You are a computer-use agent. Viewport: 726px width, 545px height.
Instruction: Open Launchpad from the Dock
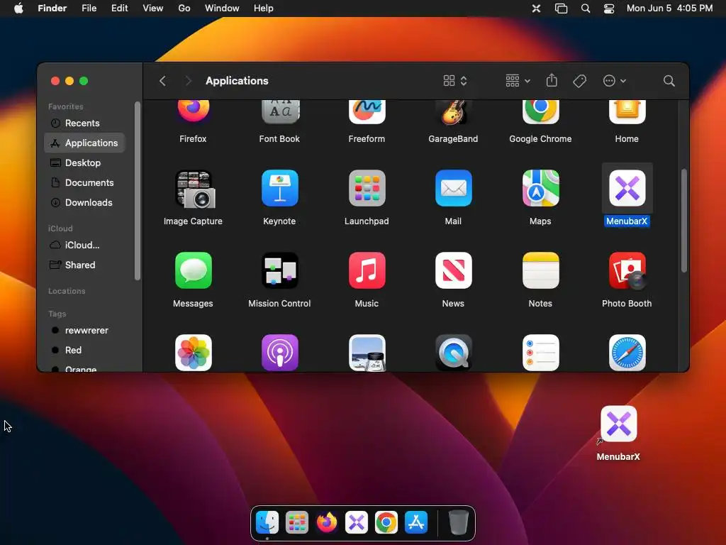297,523
